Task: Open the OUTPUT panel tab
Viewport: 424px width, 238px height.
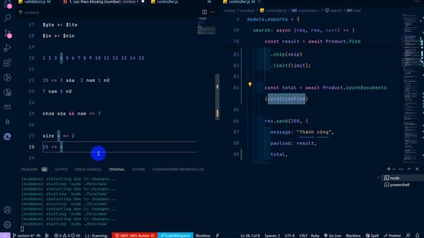Action: tap(61, 169)
